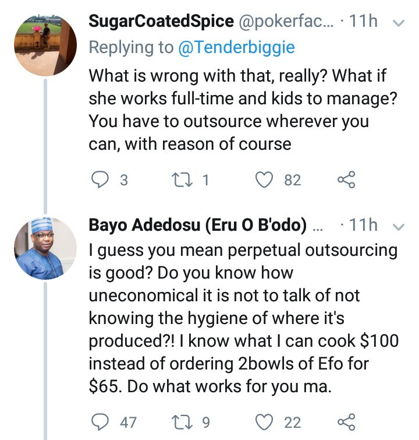Open the @Tenderbiggie mention link
The width and height of the screenshot is (419, 440).
point(236,47)
